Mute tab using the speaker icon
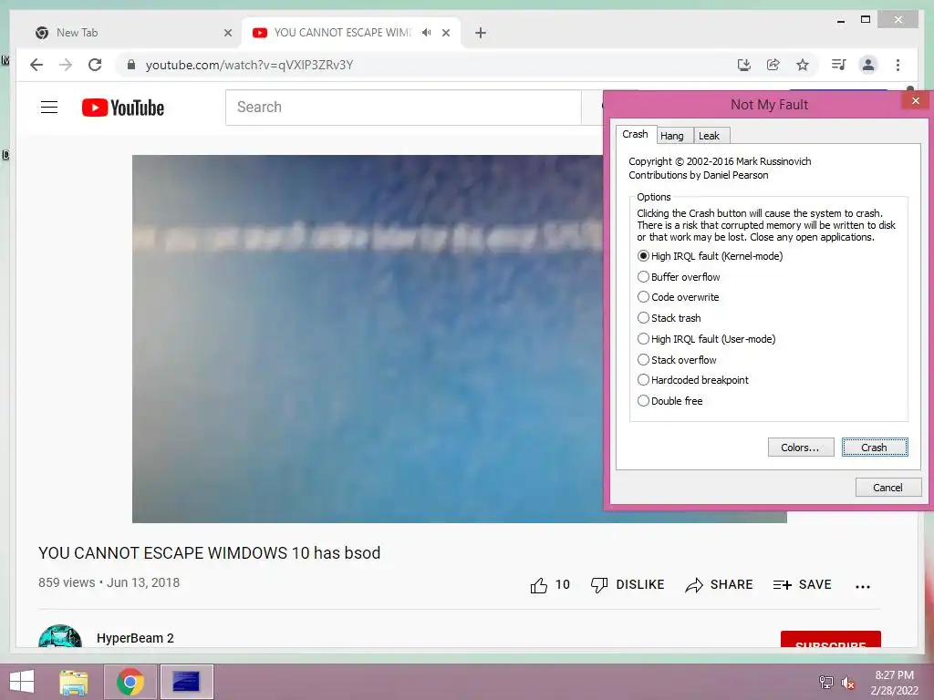Screen dimensions: 934x700 (x=427, y=33)
